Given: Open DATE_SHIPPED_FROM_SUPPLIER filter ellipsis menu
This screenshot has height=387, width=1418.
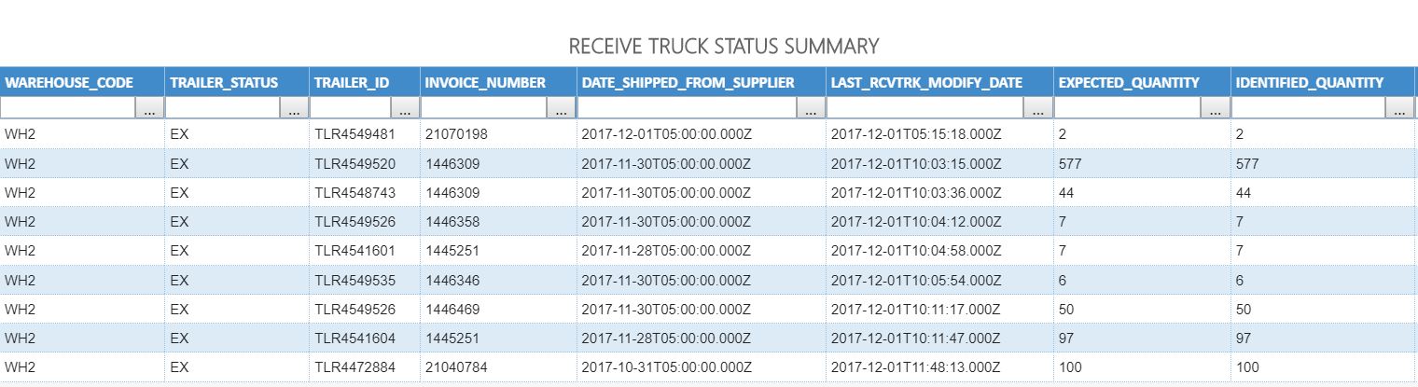Looking at the screenshot, I should (x=811, y=109).
